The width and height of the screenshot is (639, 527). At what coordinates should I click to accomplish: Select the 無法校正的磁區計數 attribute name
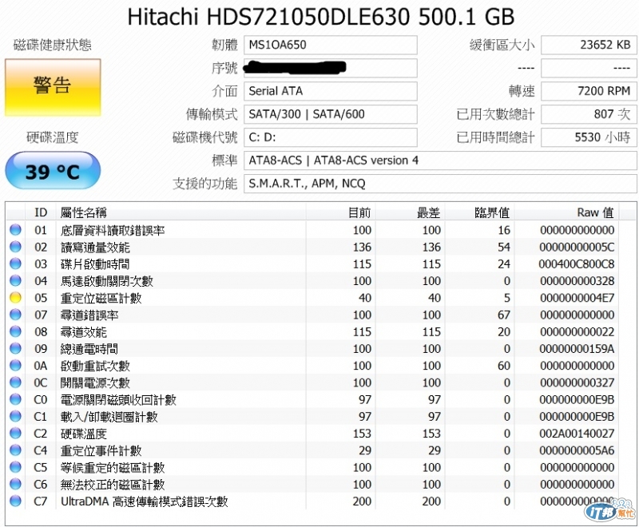coord(113,485)
